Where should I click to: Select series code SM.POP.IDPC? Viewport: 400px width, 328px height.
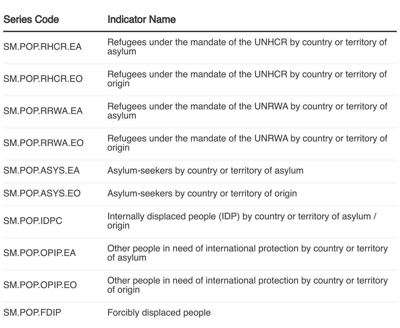tap(33, 221)
